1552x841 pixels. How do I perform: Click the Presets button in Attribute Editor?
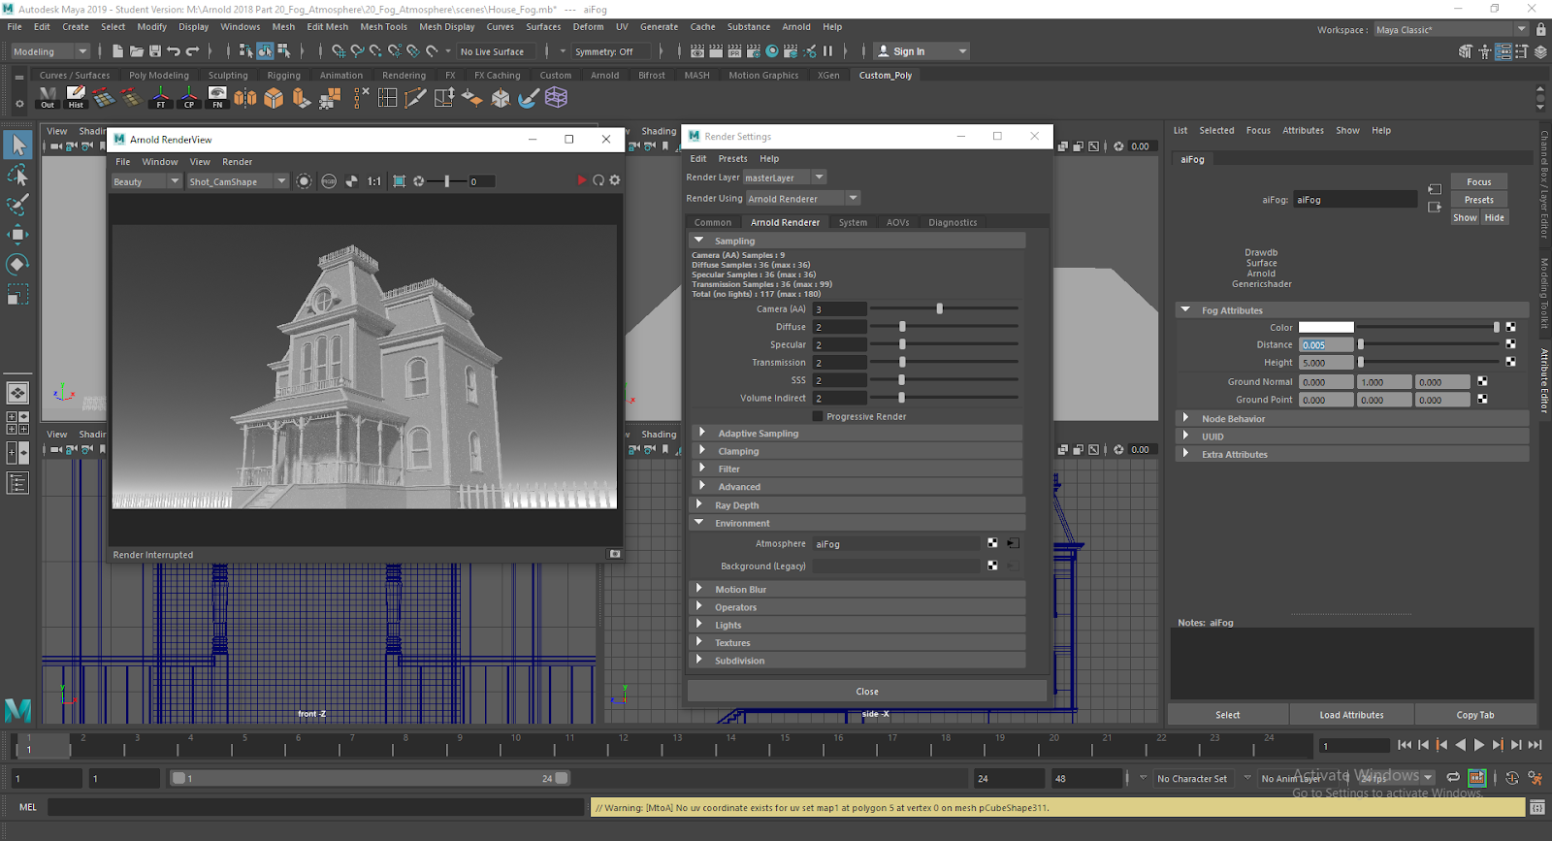coord(1479,200)
